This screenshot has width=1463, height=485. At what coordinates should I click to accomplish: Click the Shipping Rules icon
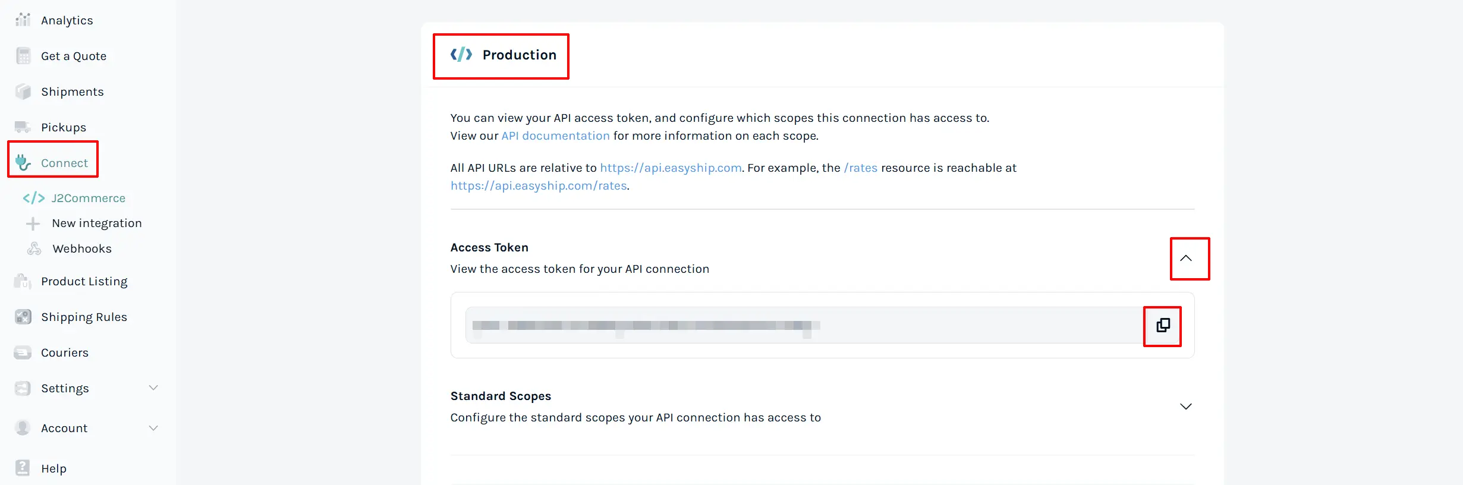[x=23, y=317]
